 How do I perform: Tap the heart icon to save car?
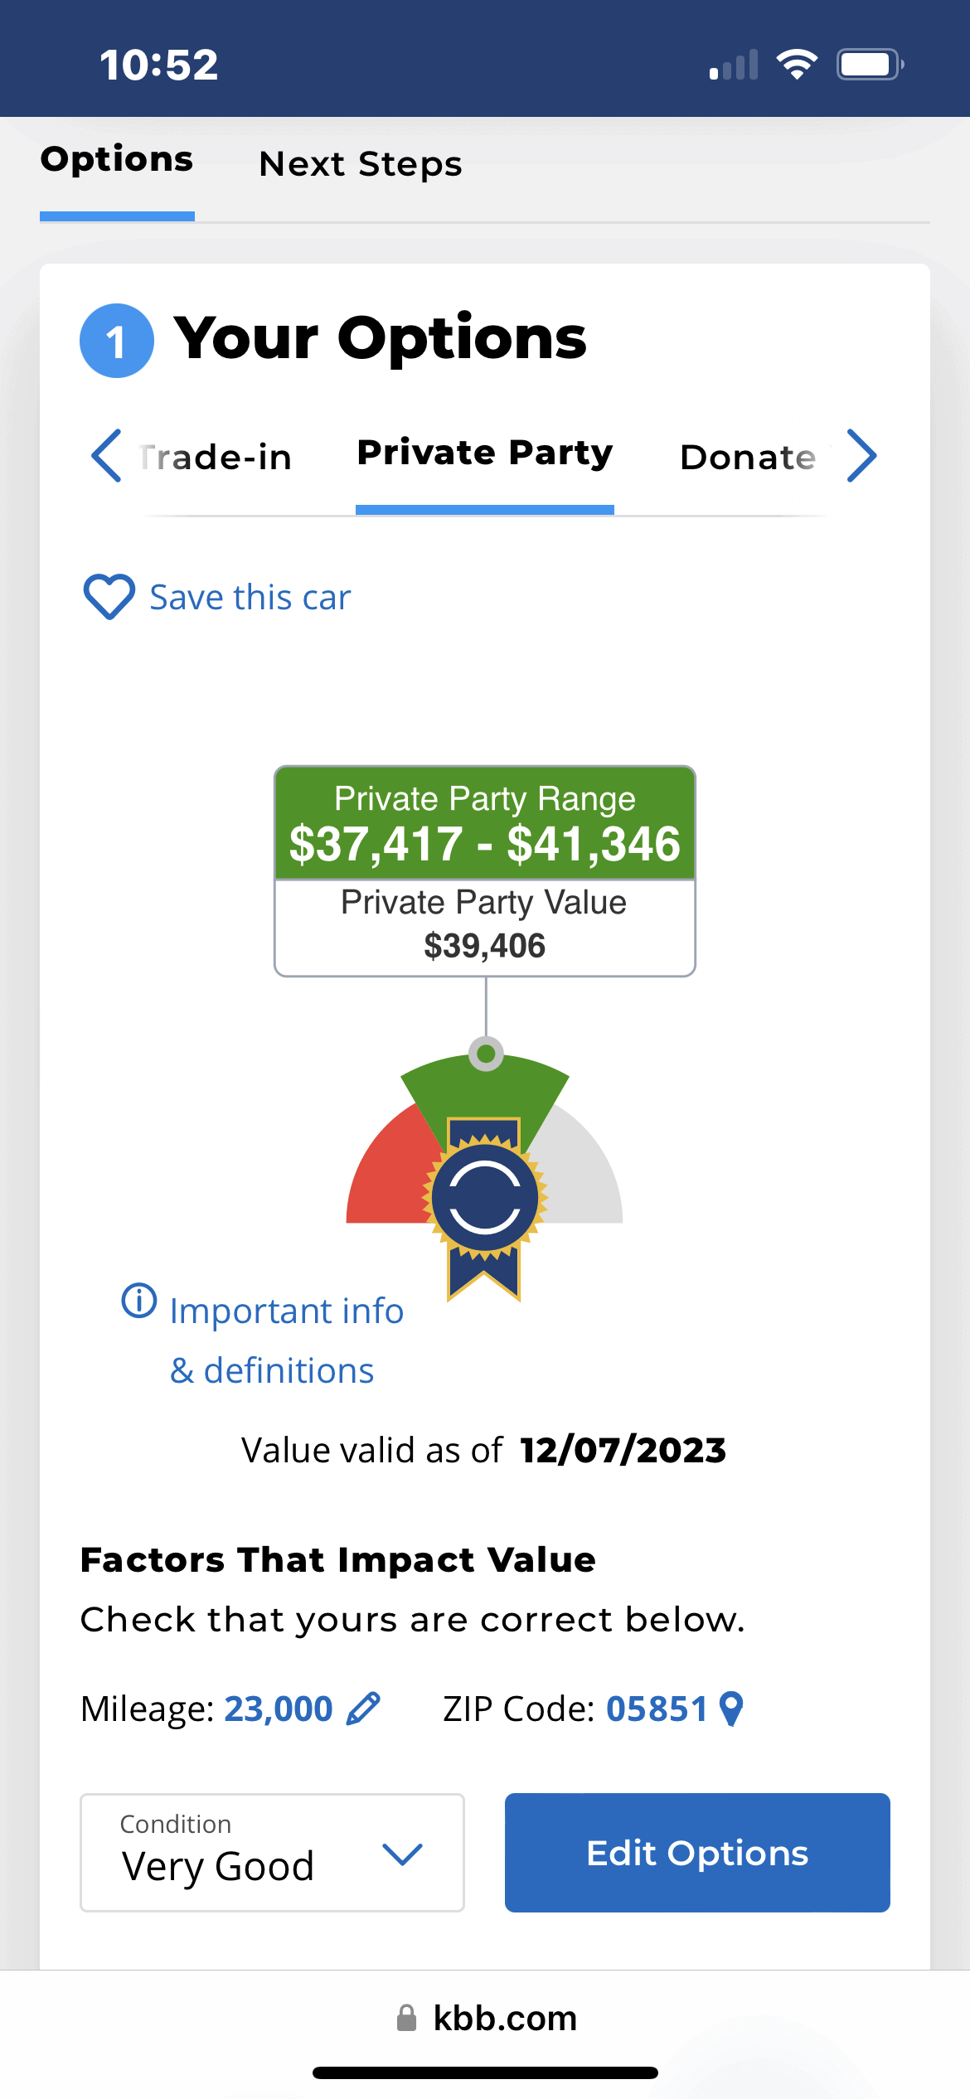(109, 597)
